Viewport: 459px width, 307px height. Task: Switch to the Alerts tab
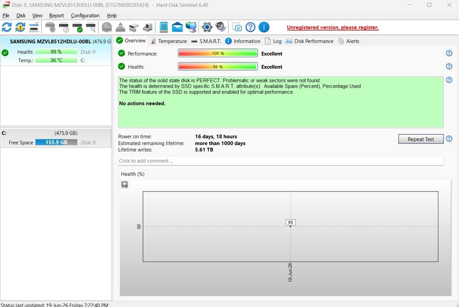pos(349,41)
